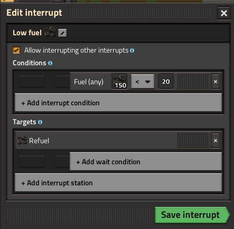Close the Edit interrupt dialog
Viewport: 234px width, 229px height.
(224, 13)
